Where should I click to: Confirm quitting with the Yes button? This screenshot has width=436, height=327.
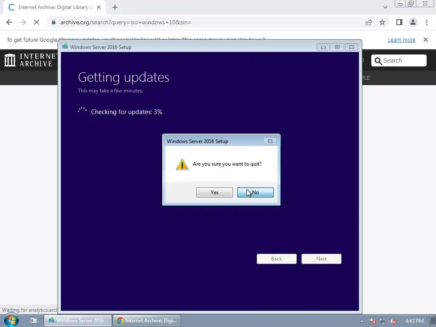click(x=215, y=192)
